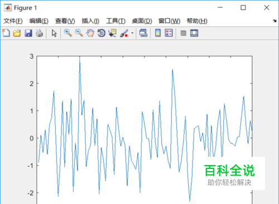Click the y-axis label -1
This screenshot has width=279, height=204.
pos(31,166)
